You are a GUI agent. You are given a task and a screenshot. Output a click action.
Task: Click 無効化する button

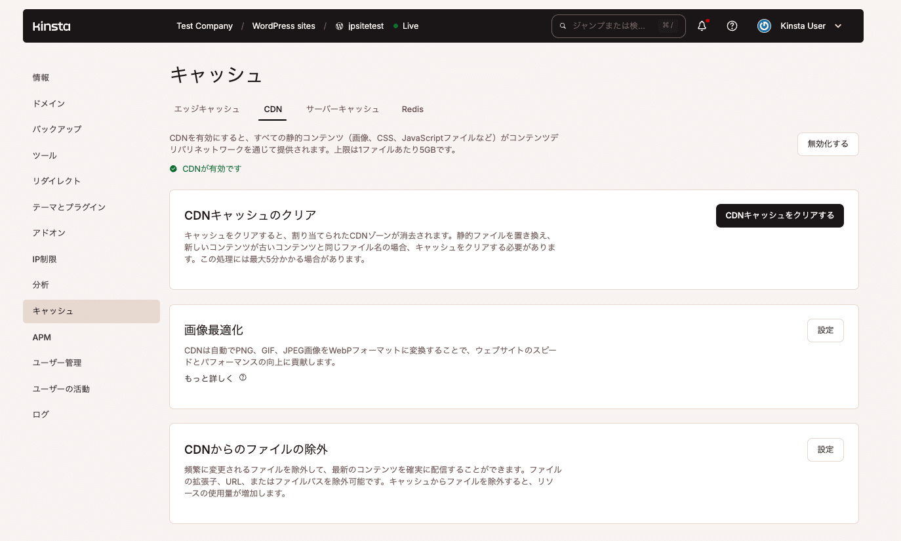[828, 144]
